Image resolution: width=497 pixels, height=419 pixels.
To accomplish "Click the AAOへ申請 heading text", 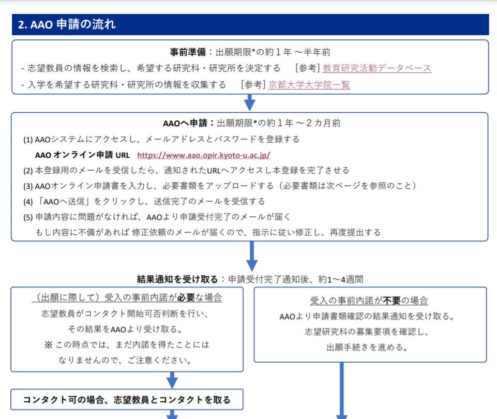I will click(188, 123).
